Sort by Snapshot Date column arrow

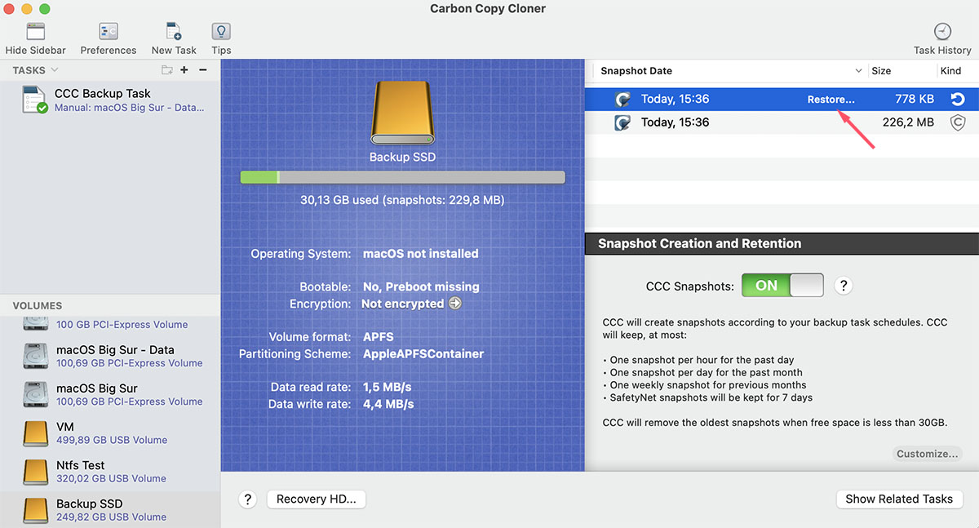857,71
